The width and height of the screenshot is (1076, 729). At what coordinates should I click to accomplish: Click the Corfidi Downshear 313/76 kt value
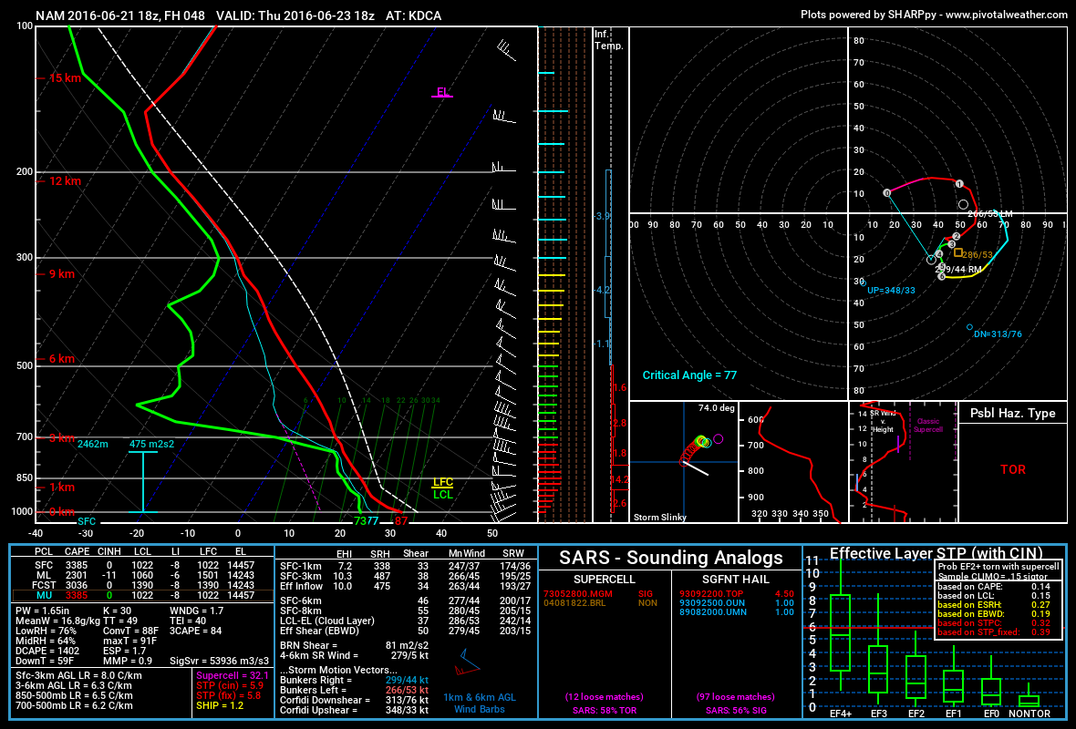click(407, 700)
